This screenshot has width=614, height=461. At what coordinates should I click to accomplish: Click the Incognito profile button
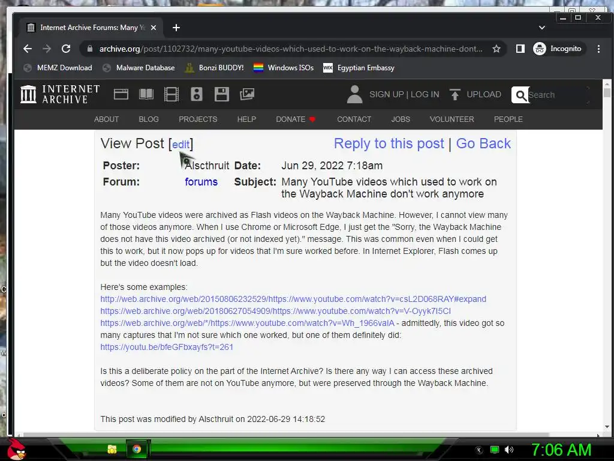559,49
